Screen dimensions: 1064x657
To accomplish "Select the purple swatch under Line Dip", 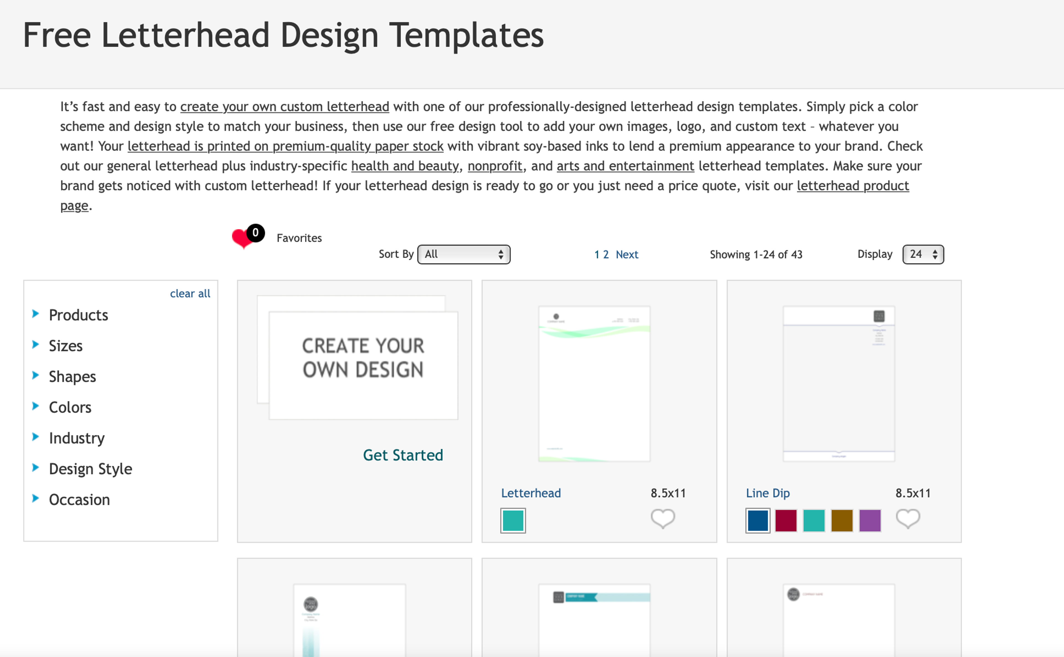I will [x=870, y=520].
